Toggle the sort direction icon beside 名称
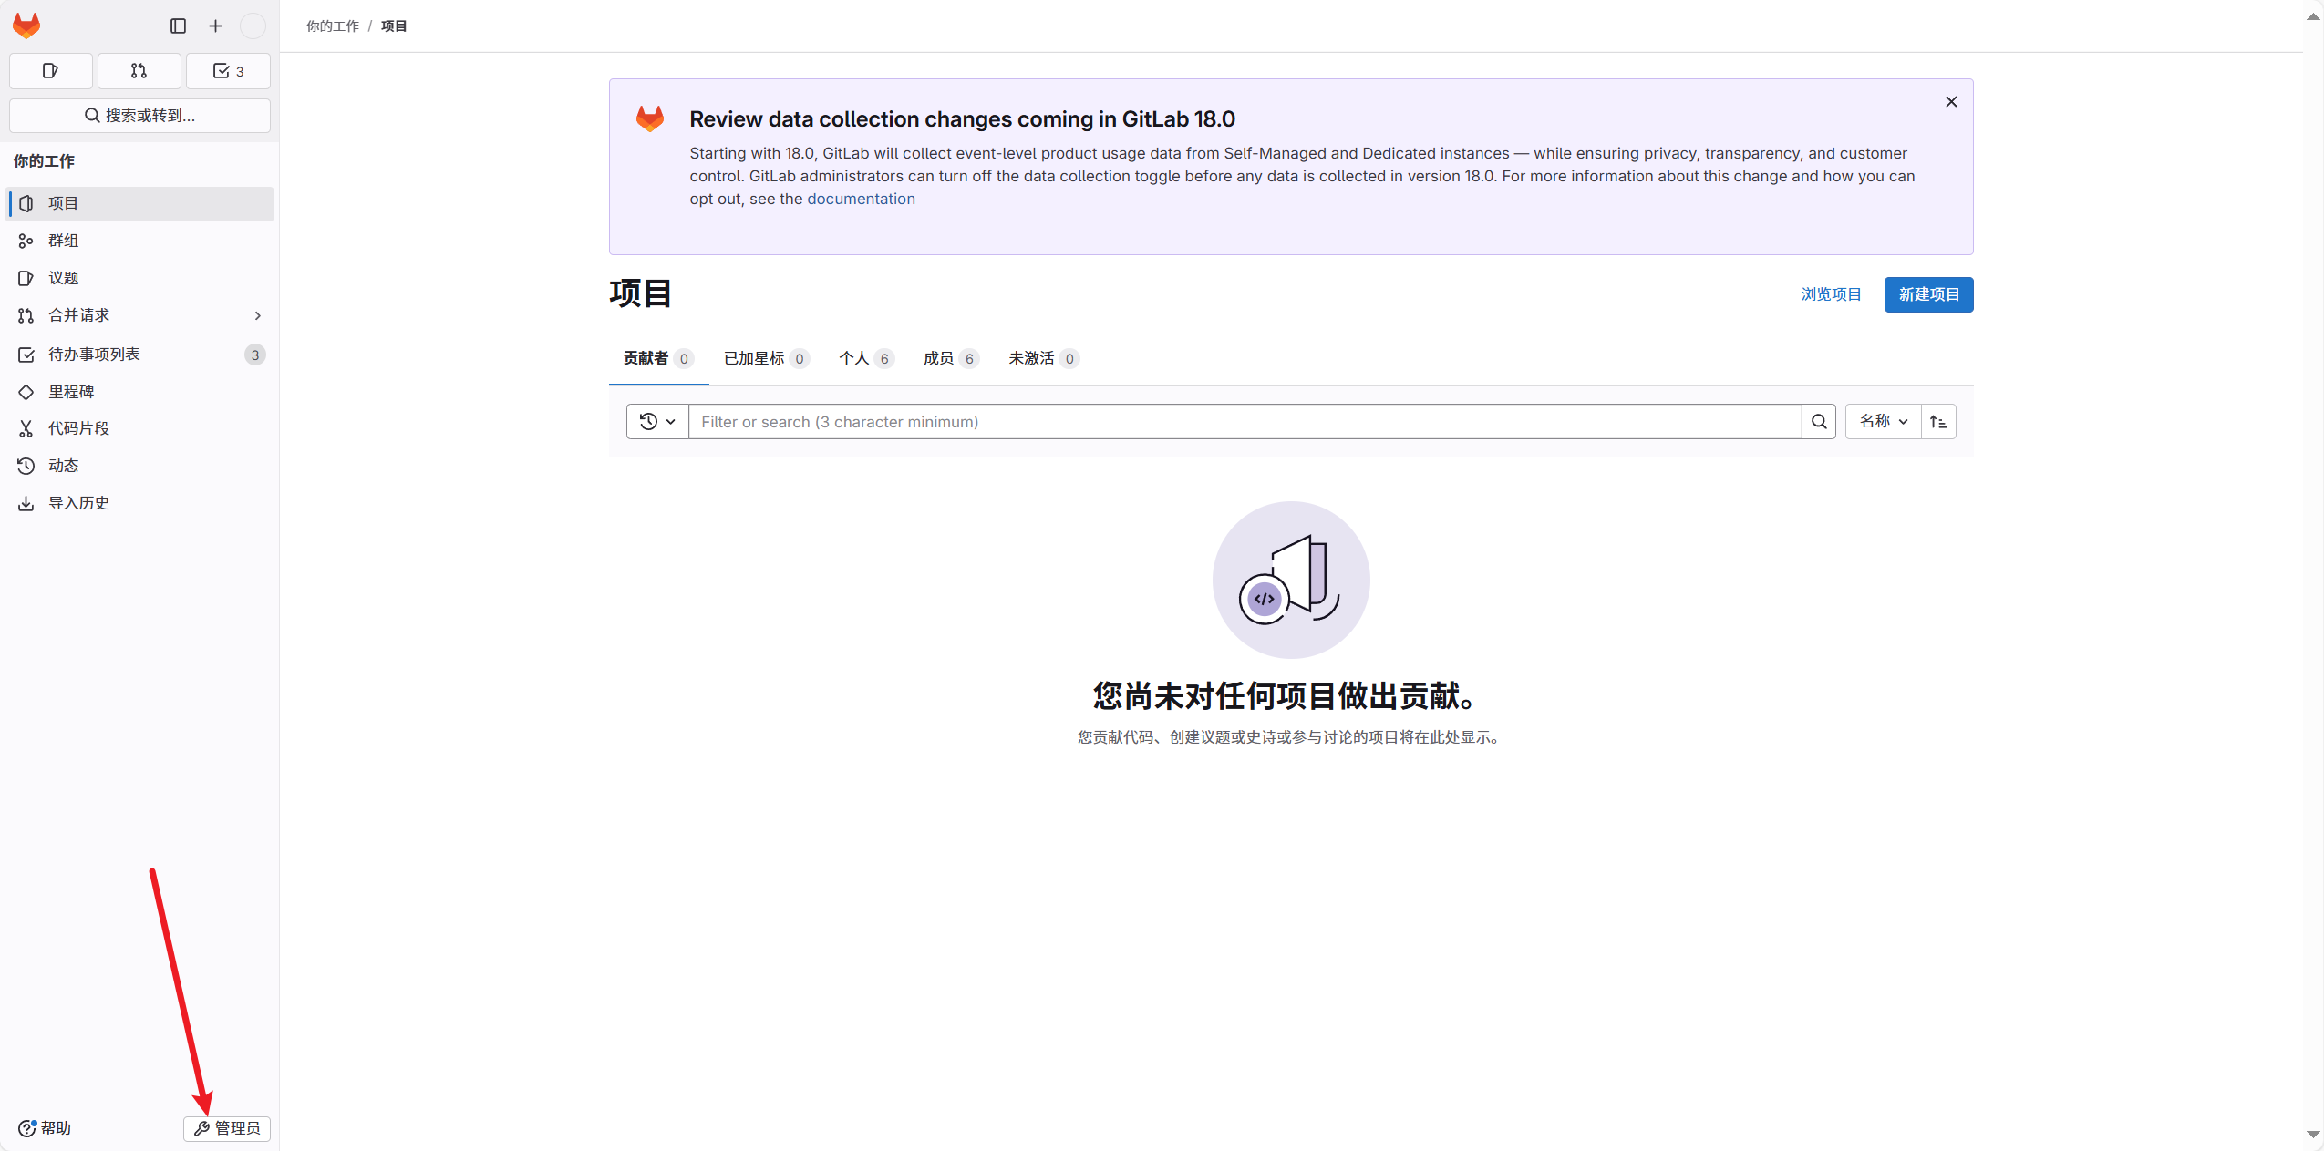 pyautogui.click(x=1939, y=421)
